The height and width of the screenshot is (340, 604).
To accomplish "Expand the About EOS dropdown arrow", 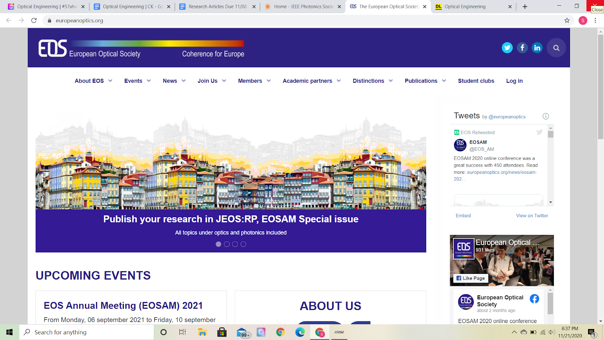I will pos(110,81).
